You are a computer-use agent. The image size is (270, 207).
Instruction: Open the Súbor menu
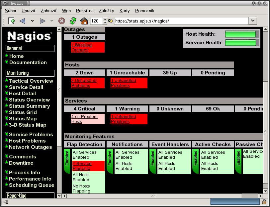pos(11,11)
